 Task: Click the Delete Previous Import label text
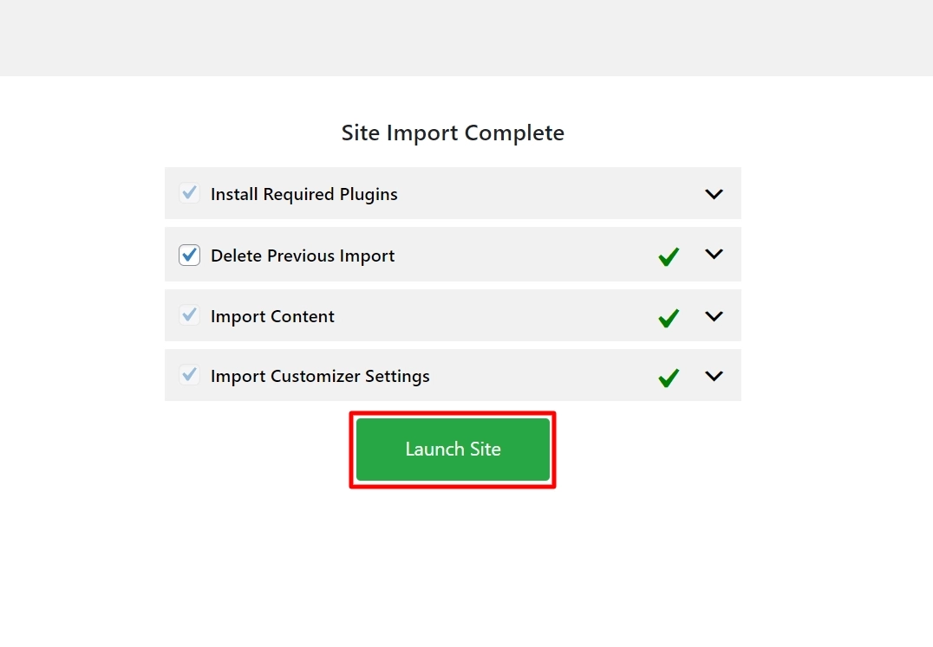(x=302, y=256)
